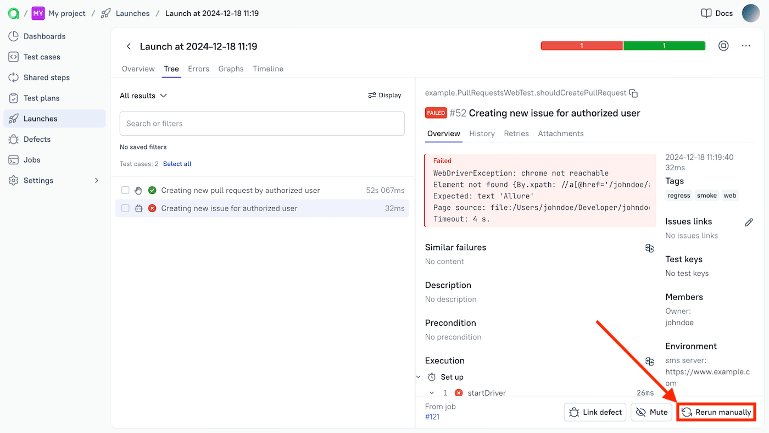Click the Rerun manually button
Screen dimensions: 769x433
tap(716, 412)
